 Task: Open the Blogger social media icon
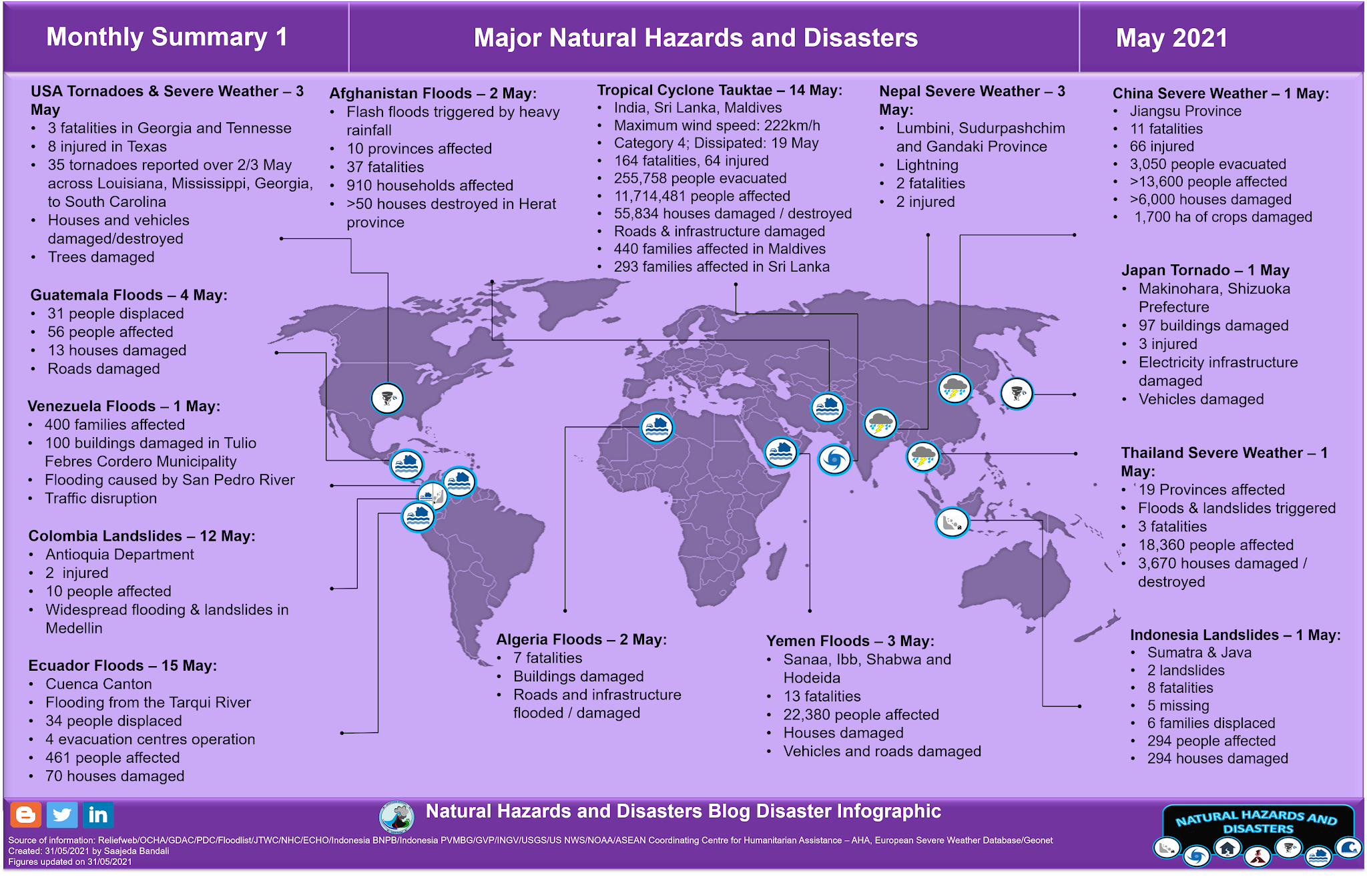(25, 815)
